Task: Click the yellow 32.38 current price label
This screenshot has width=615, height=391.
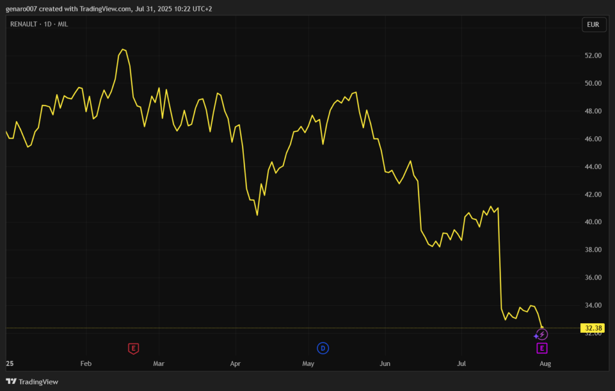Action: coord(593,328)
